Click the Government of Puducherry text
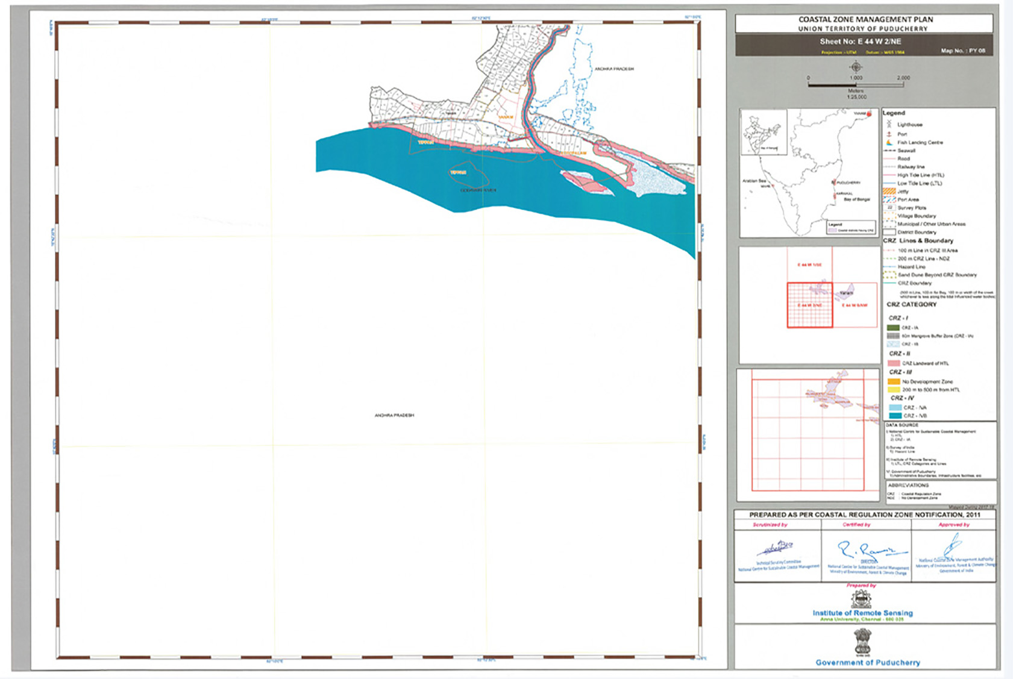 [868, 662]
